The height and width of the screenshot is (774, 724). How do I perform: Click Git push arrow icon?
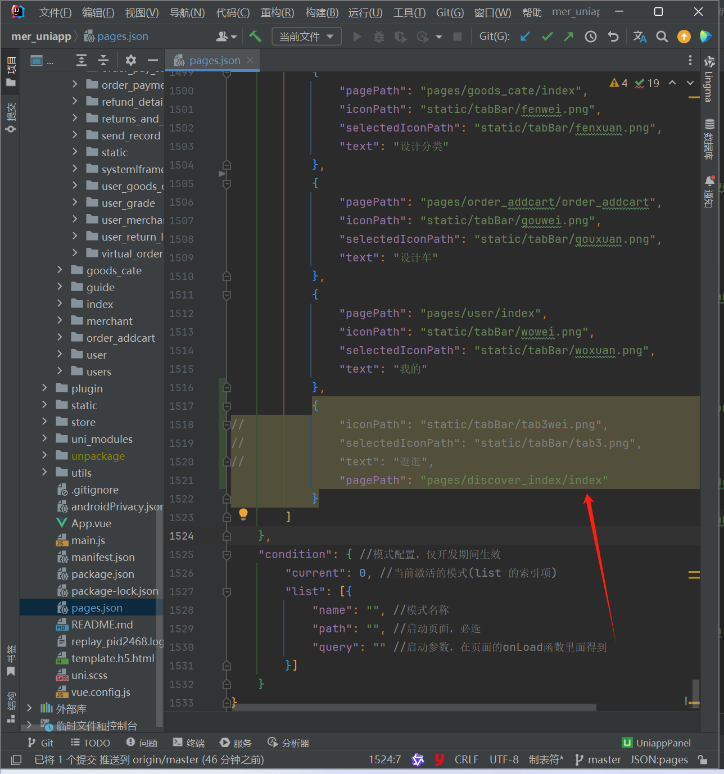coord(569,37)
